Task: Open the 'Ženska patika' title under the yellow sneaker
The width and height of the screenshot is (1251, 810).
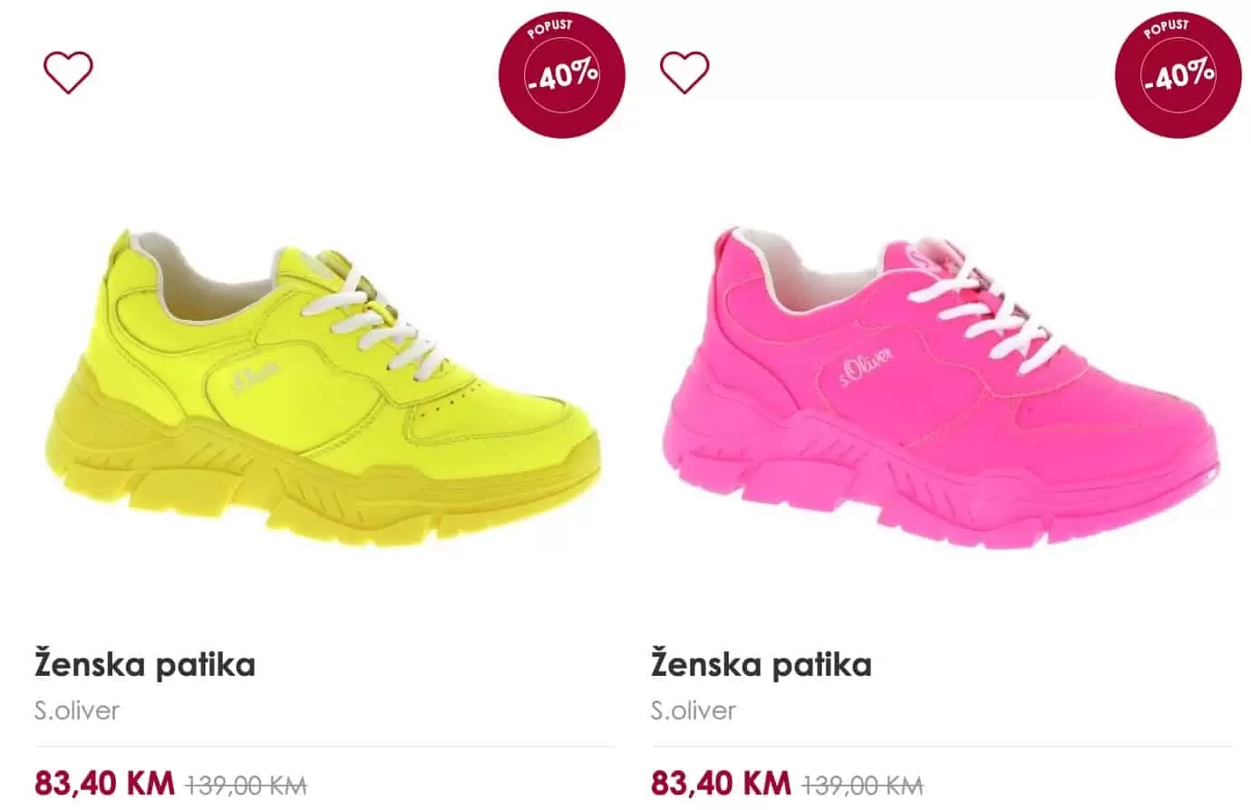Action: coord(145,664)
